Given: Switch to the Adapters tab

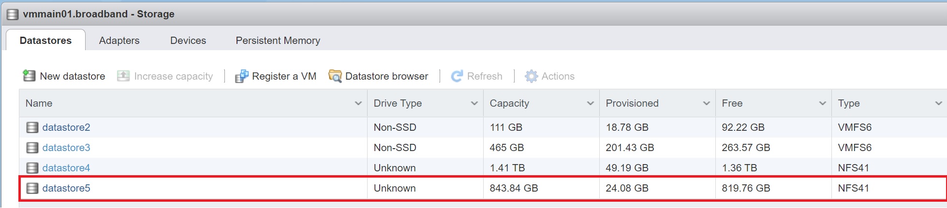Looking at the screenshot, I should click(119, 41).
